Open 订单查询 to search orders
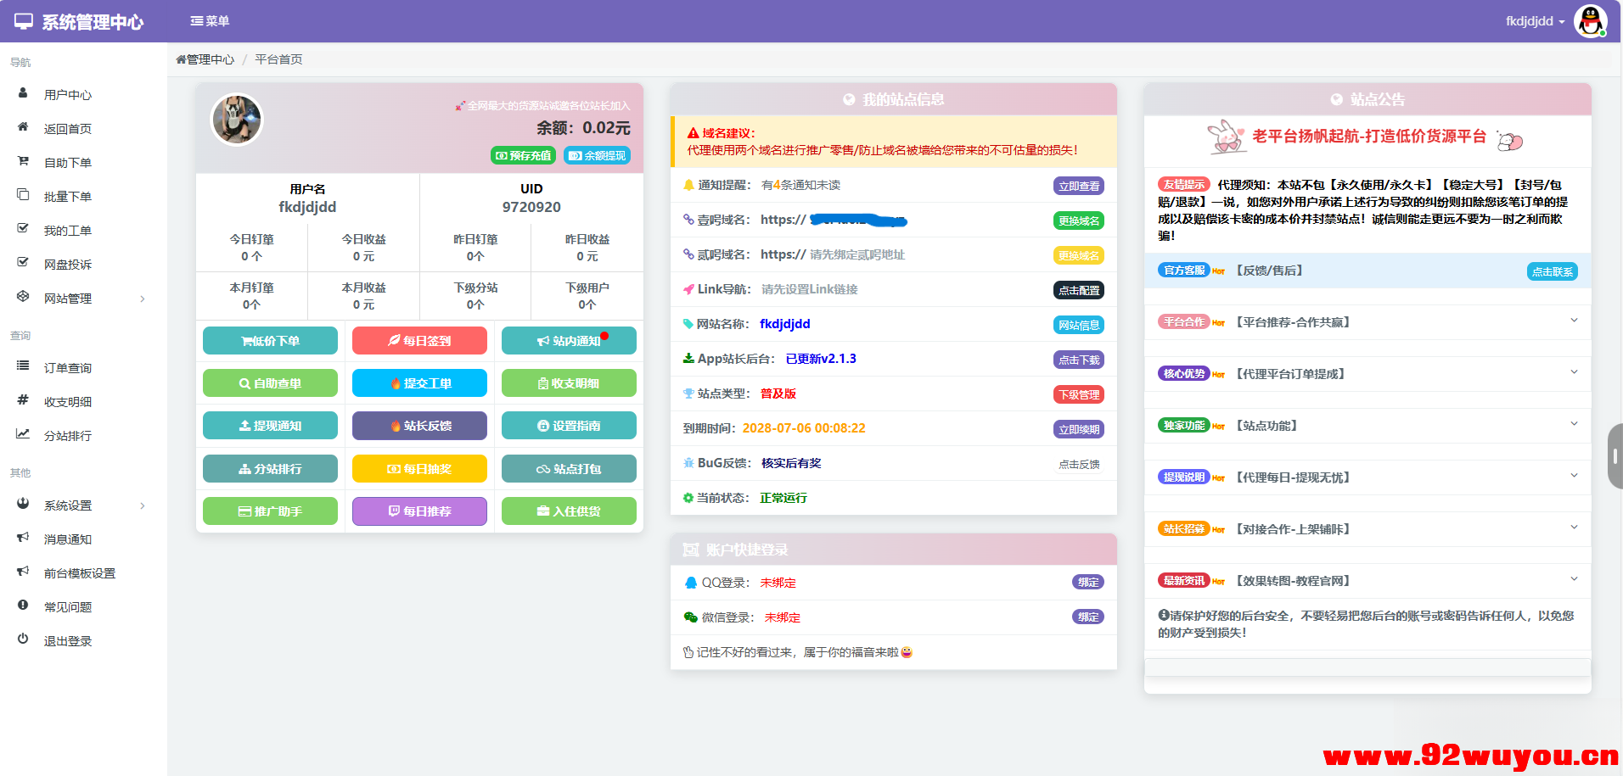 coord(69,366)
